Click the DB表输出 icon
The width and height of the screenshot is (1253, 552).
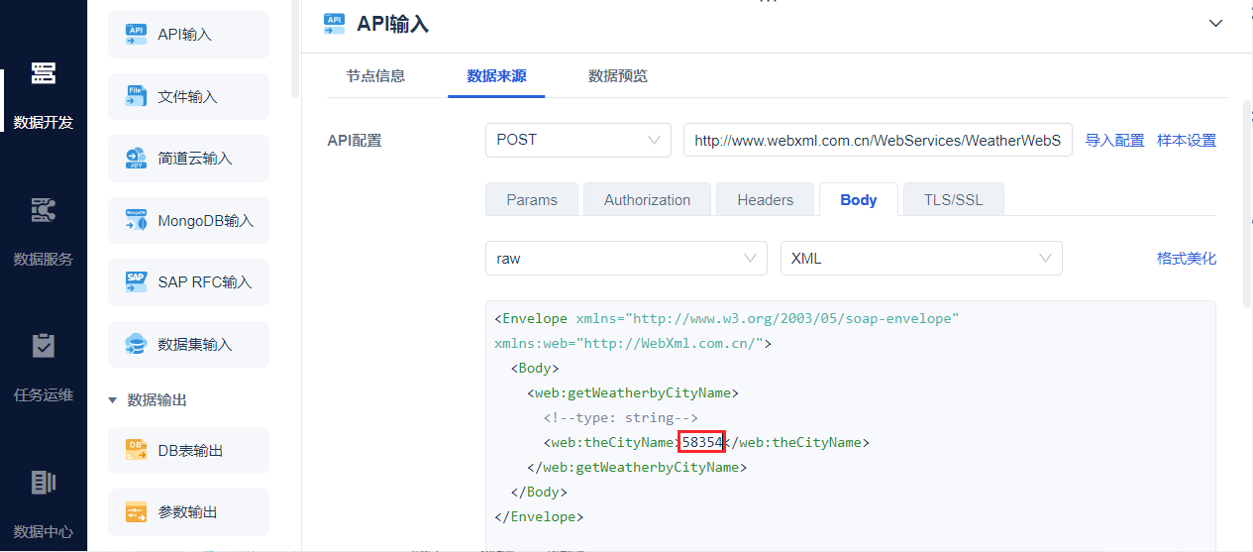[x=136, y=451]
